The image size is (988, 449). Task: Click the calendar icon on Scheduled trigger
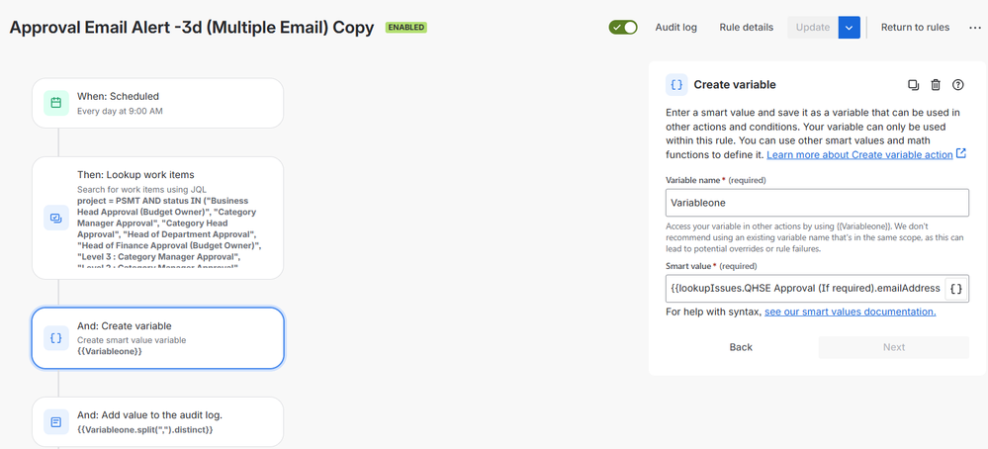(x=56, y=103)
